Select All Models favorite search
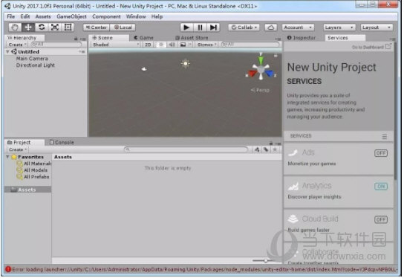Screen dimensions: 404x278 [33, 170]
